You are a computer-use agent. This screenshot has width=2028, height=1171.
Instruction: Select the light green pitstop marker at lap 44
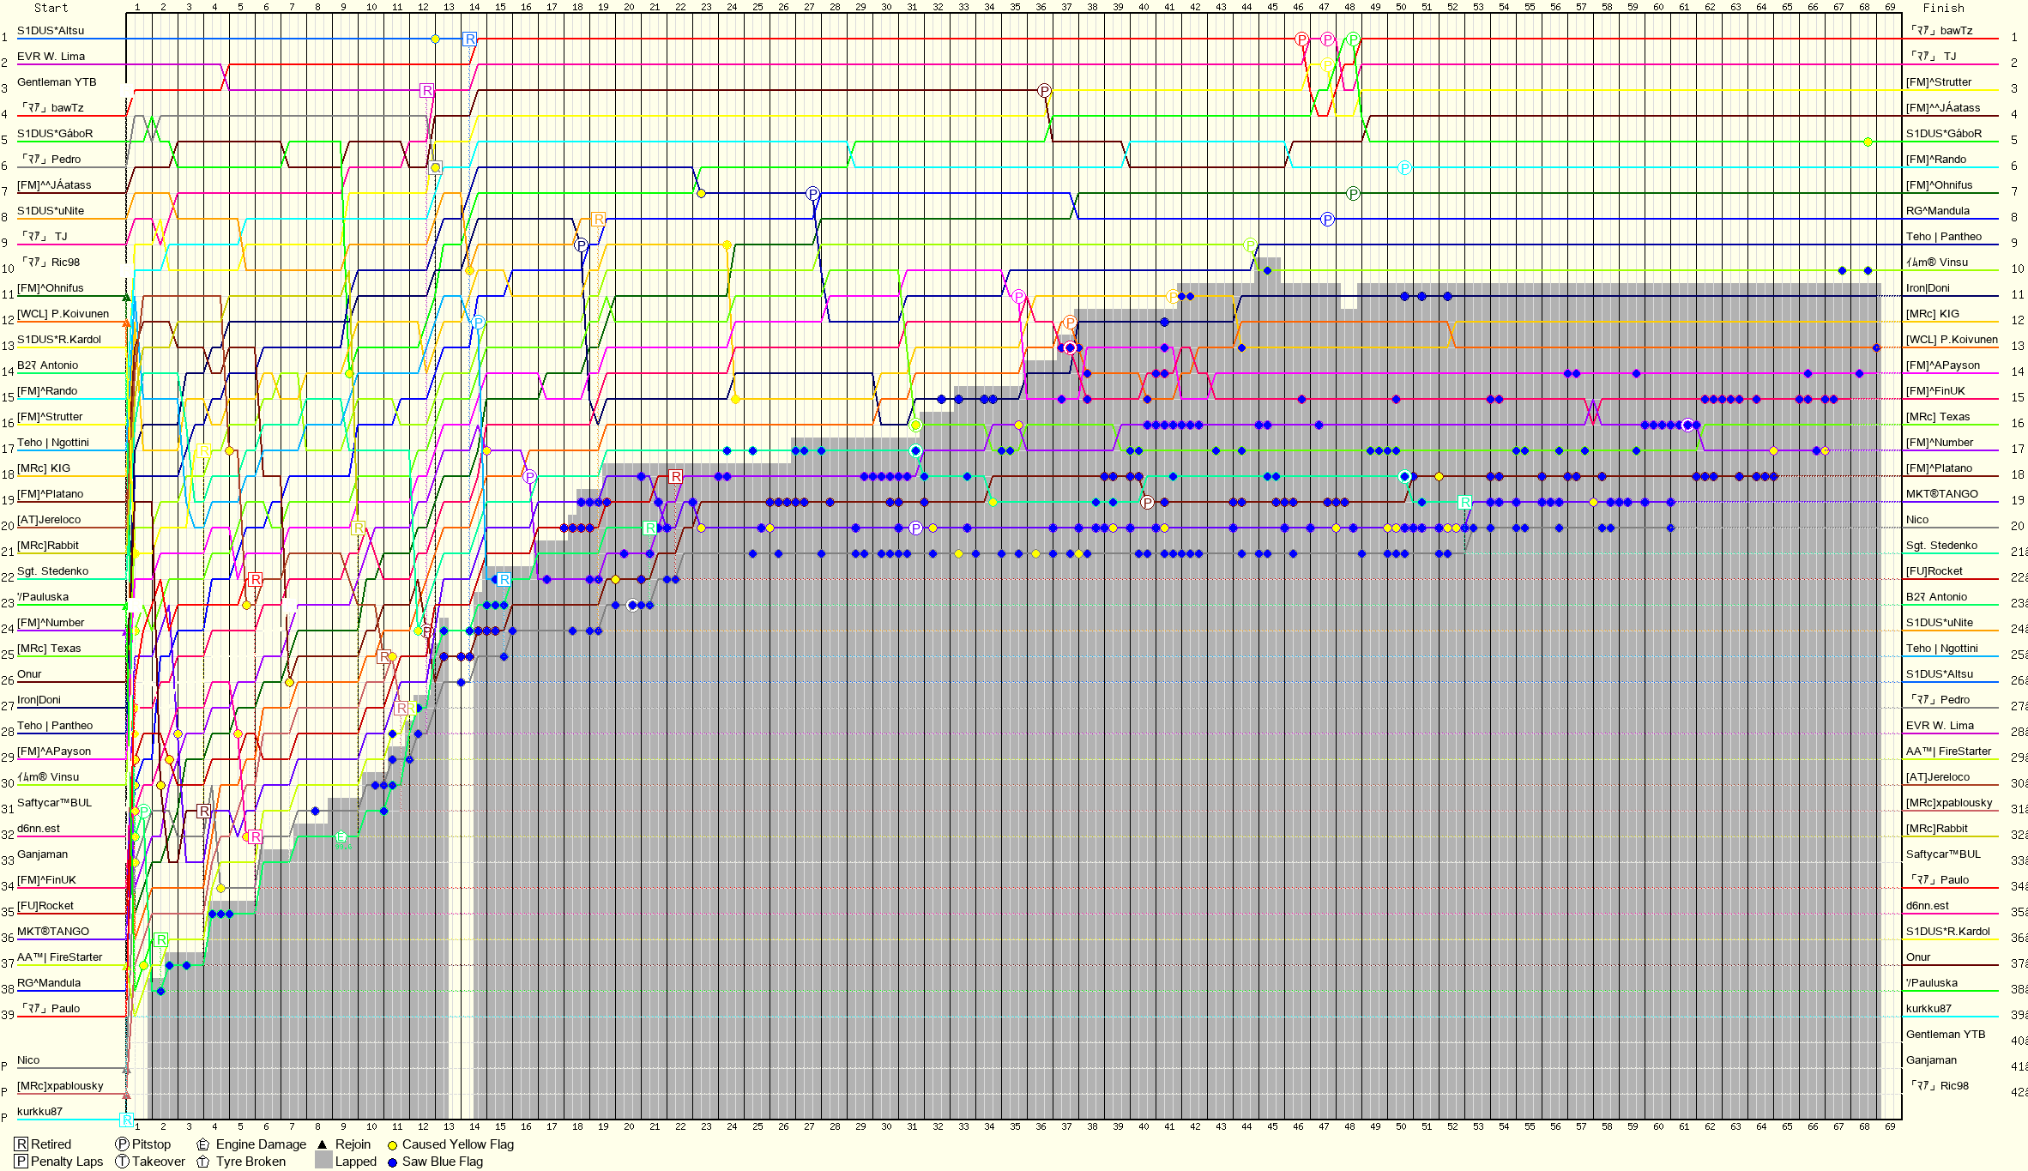pos(1250,244)
